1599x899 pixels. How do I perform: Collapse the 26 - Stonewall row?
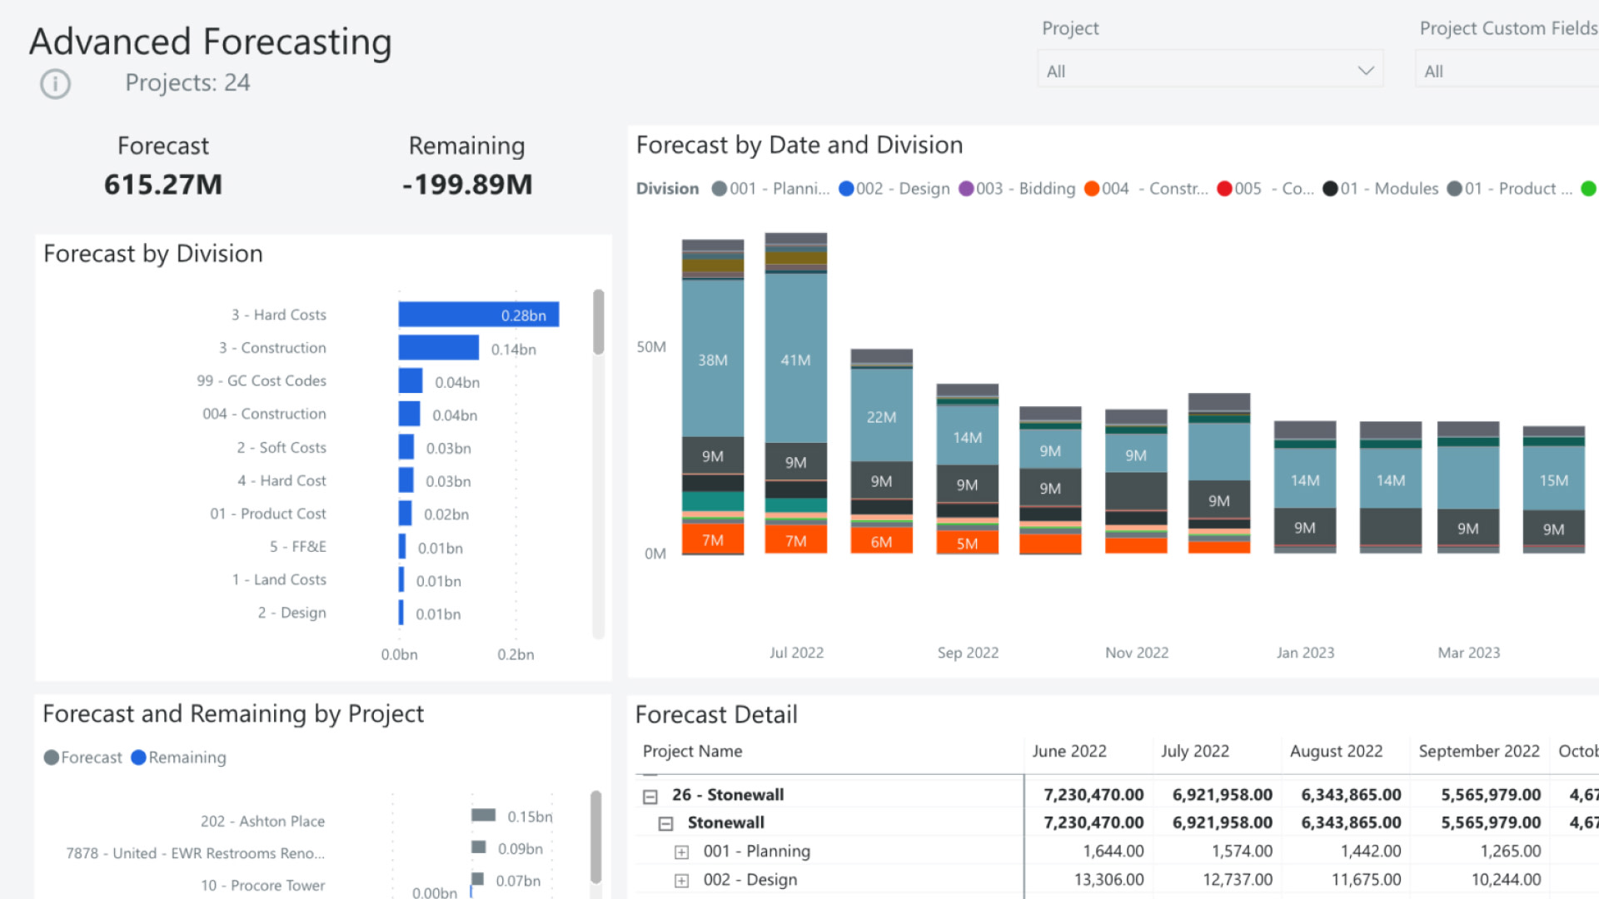coord(650,797)
